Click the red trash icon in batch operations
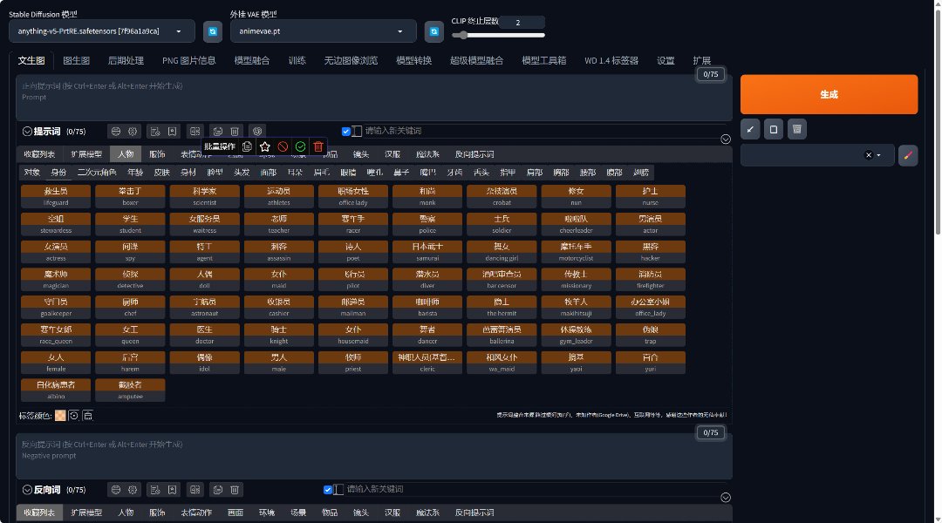Viewport: 942px width, 523px height. coord(318,146)
